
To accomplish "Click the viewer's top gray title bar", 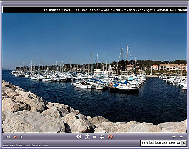I will pos(94,4).
